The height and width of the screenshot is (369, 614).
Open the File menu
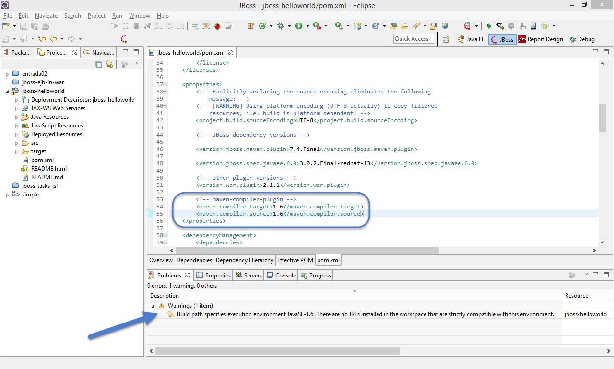[x=8, y=16]
